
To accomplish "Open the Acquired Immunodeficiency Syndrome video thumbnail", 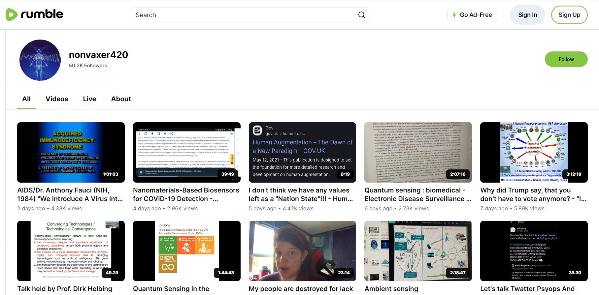I will tap(71, 152).
